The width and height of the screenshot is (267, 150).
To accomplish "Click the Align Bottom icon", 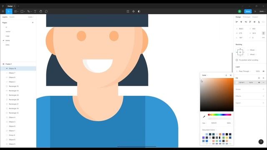I will point(259,22).
